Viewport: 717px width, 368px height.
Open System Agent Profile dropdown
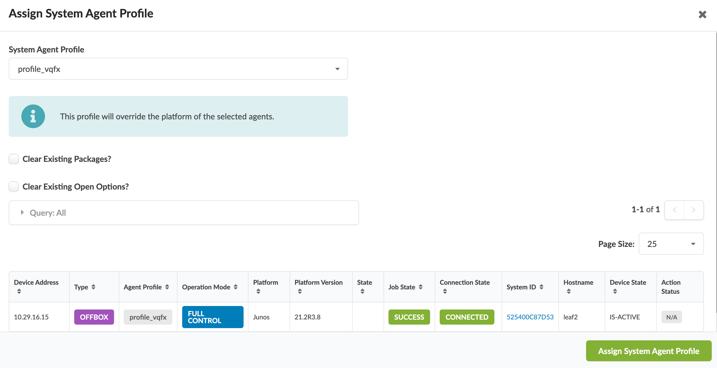(x=178, y=69)
